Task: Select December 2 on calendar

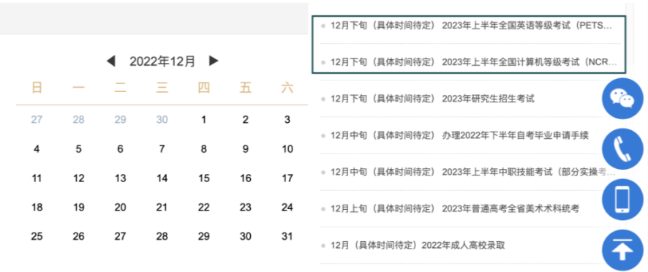Action: [x=246, y=120]
